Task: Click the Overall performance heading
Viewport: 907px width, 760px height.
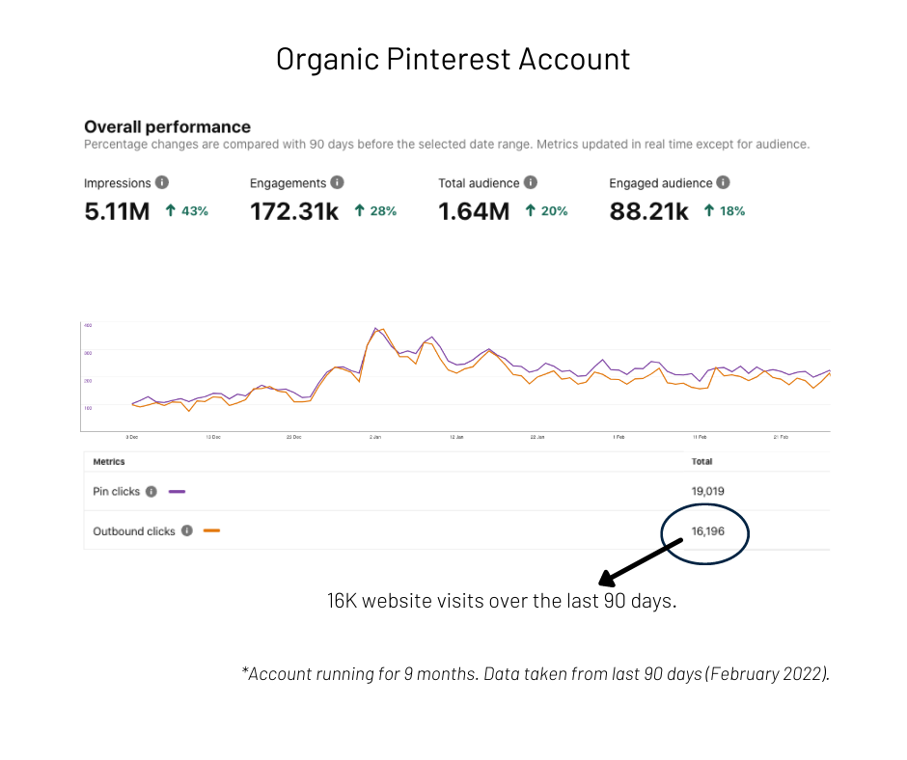Action: pos(168,126)
